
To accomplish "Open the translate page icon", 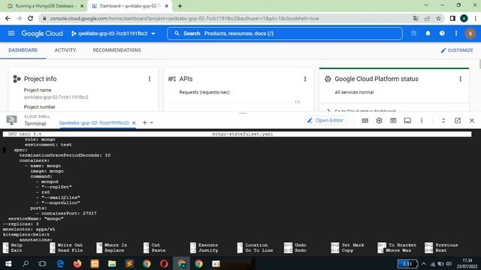I will click(x=416, y=18).
